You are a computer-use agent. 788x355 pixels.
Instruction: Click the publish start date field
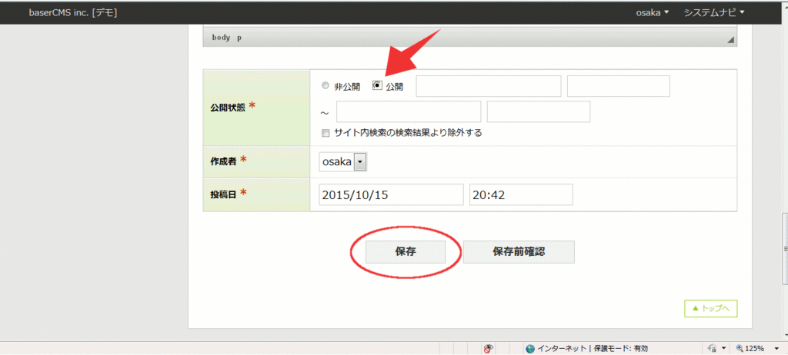pos(489,86)
